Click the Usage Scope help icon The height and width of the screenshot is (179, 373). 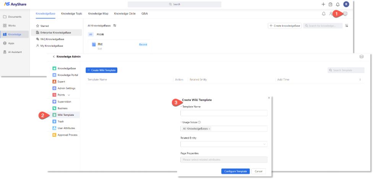coord(199,122)
